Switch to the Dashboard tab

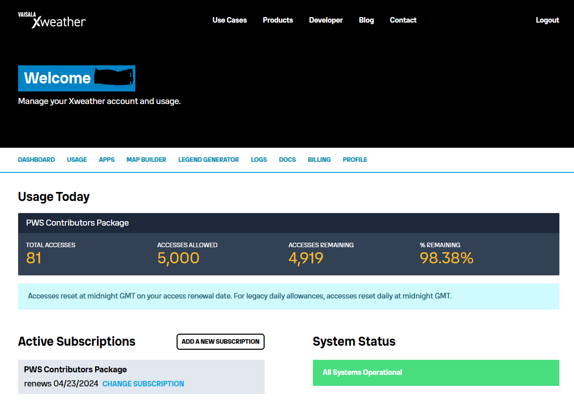[36, 160]
